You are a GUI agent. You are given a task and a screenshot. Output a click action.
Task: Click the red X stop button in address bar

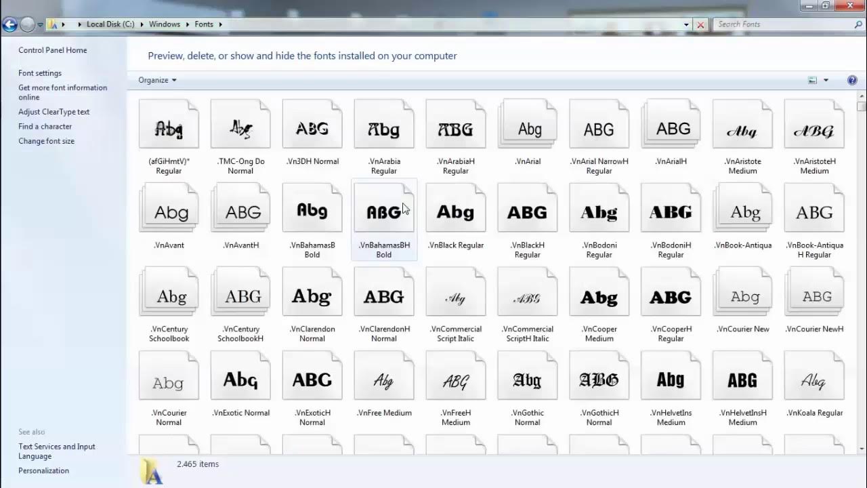700,24
